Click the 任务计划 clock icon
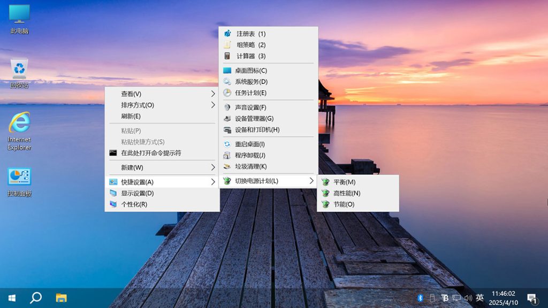The width and height of the screenshot is (548, 308). click(227, 93)
